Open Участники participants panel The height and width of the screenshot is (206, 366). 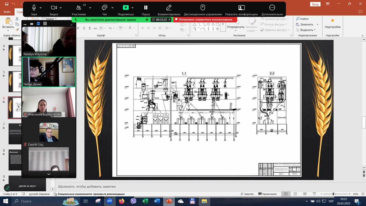pos(79,10)
